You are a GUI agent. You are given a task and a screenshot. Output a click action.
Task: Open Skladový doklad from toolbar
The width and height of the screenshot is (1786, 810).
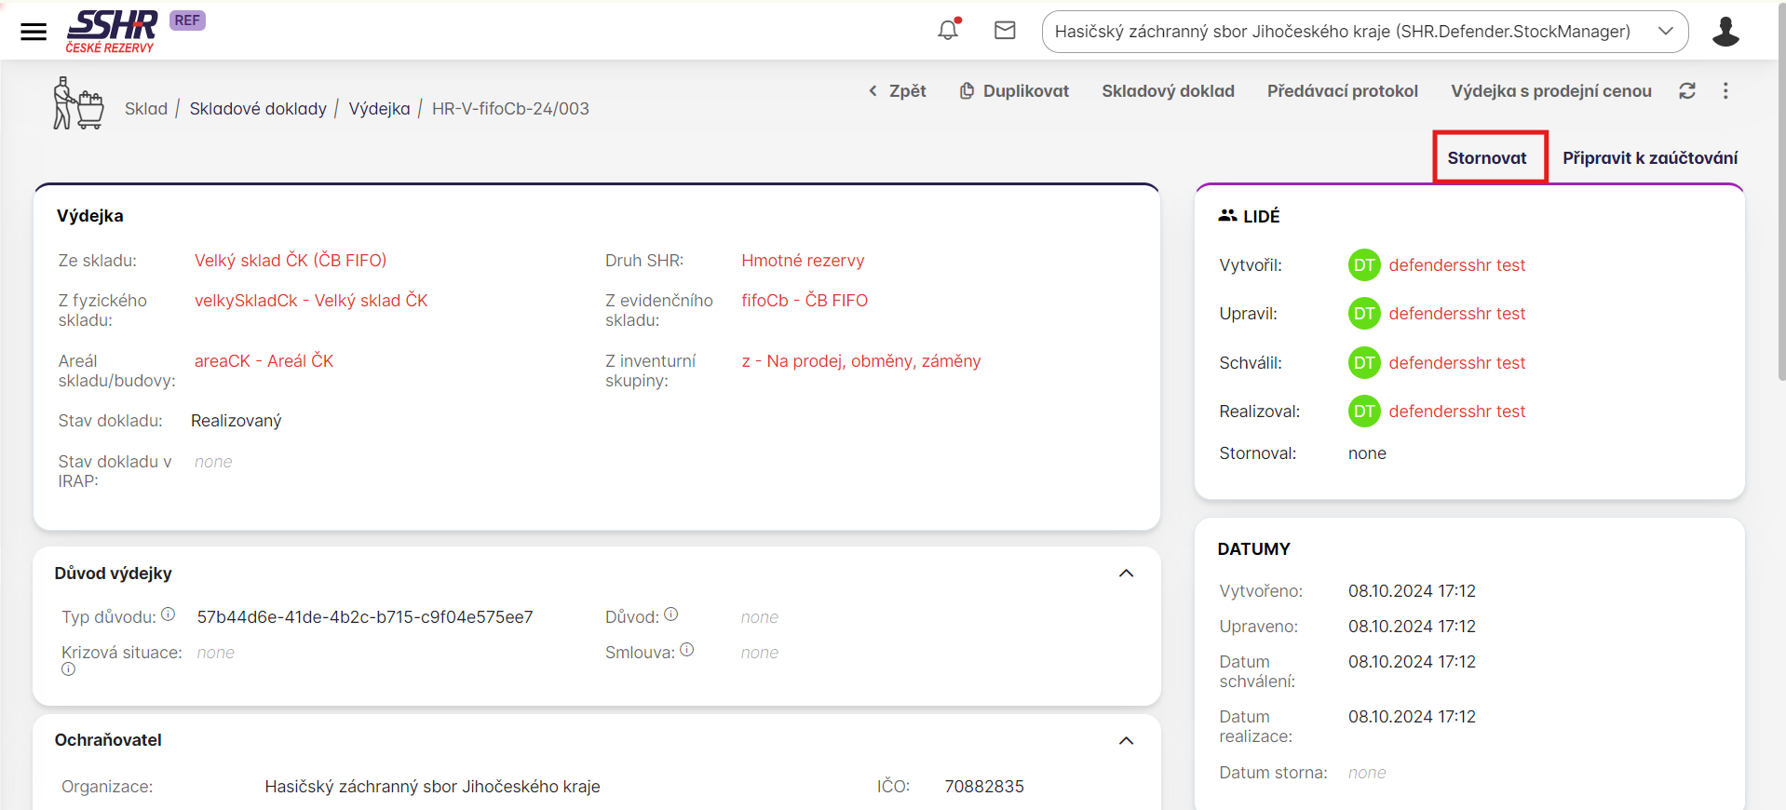pyautogui.click(x=1168, y=91)
